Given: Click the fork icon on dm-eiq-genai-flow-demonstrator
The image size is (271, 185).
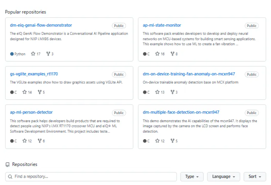Looking at the screenshot, I should click(48, 54).
